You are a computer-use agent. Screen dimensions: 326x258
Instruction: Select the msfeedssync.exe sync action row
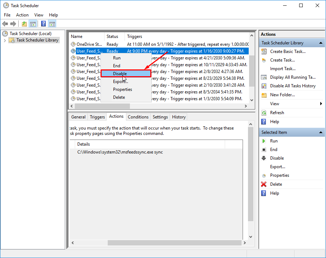coord(156,152)
